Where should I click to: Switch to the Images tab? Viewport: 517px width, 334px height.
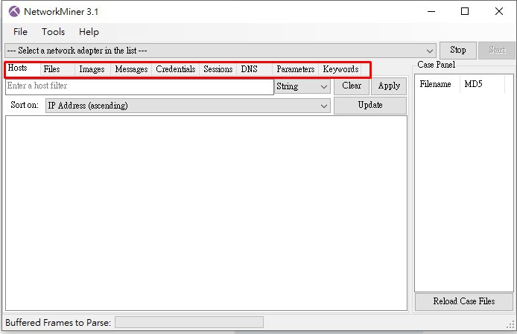click(x=92, y=69)
